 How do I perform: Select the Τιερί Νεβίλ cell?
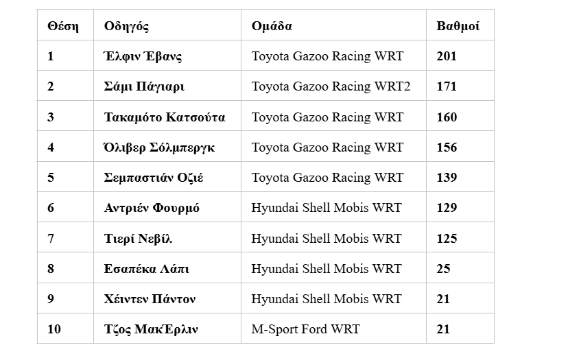[167, 237]
